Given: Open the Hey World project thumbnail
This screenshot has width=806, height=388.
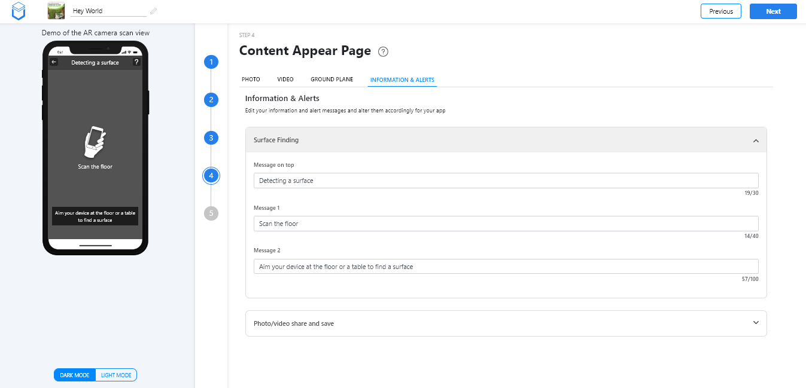Looking at the screenshot, I should click(x=56, y=11).
